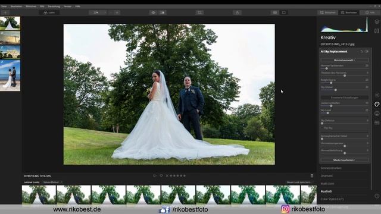381x214 pixels.
Task: Click the zoom in plus button
Action: tap(117, 12)
